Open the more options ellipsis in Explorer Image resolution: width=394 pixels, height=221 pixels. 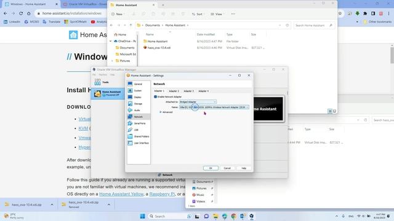point(233,14)
